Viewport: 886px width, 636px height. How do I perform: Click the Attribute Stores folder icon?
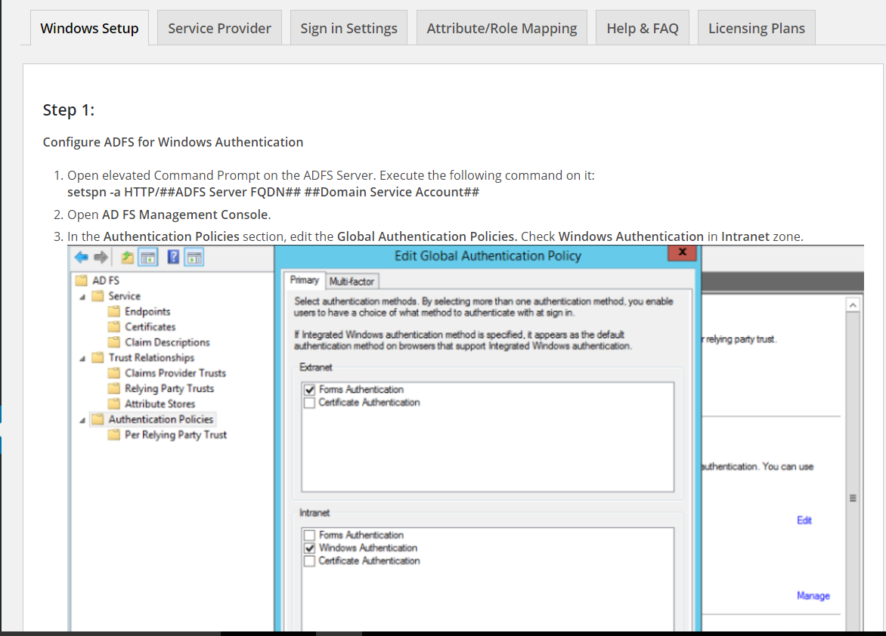pyautogui.click(x=114, y=404)
